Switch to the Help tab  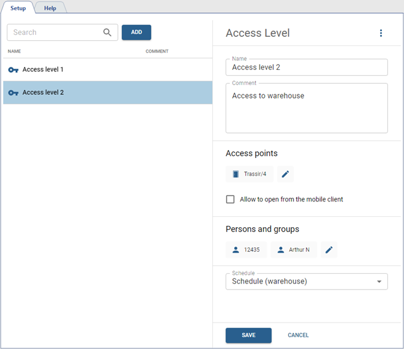pyautogui.click(x=50, y=8)
